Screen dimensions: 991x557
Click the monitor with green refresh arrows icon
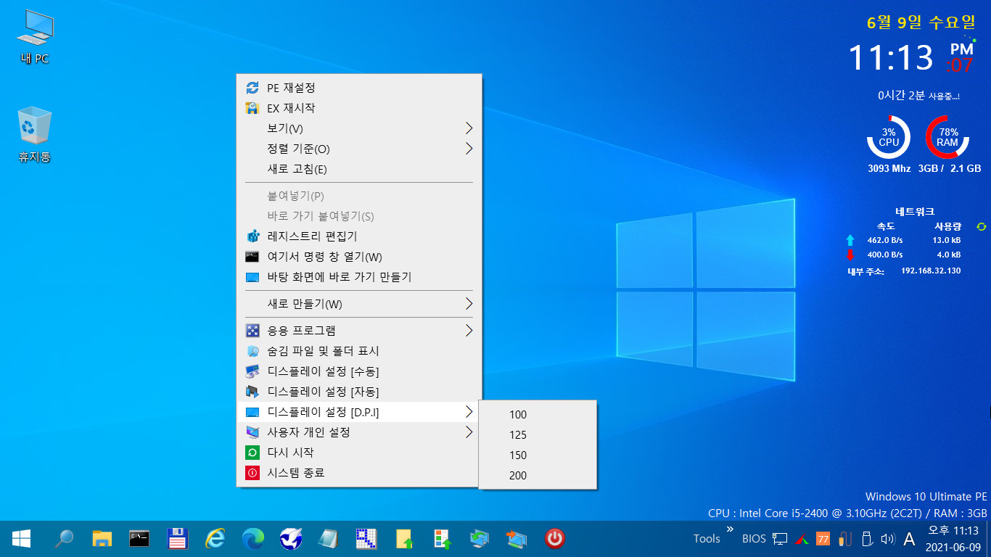point(480,538)
